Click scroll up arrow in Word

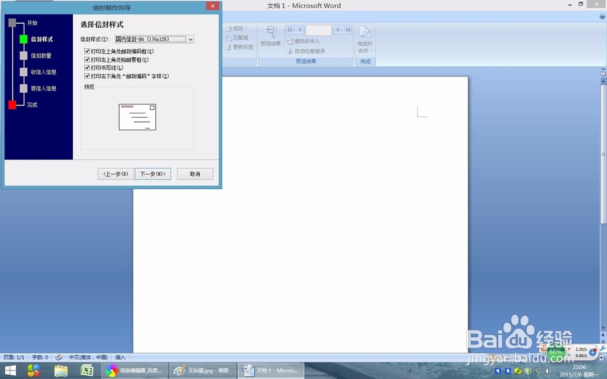[x=603, y=81]
